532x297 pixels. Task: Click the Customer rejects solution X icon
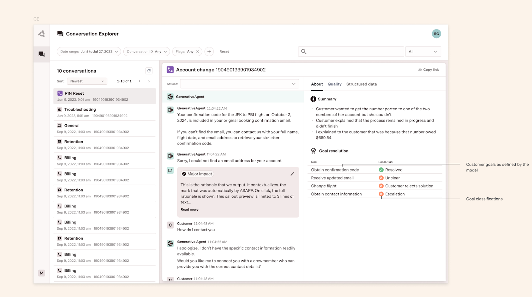pos(381,186)
